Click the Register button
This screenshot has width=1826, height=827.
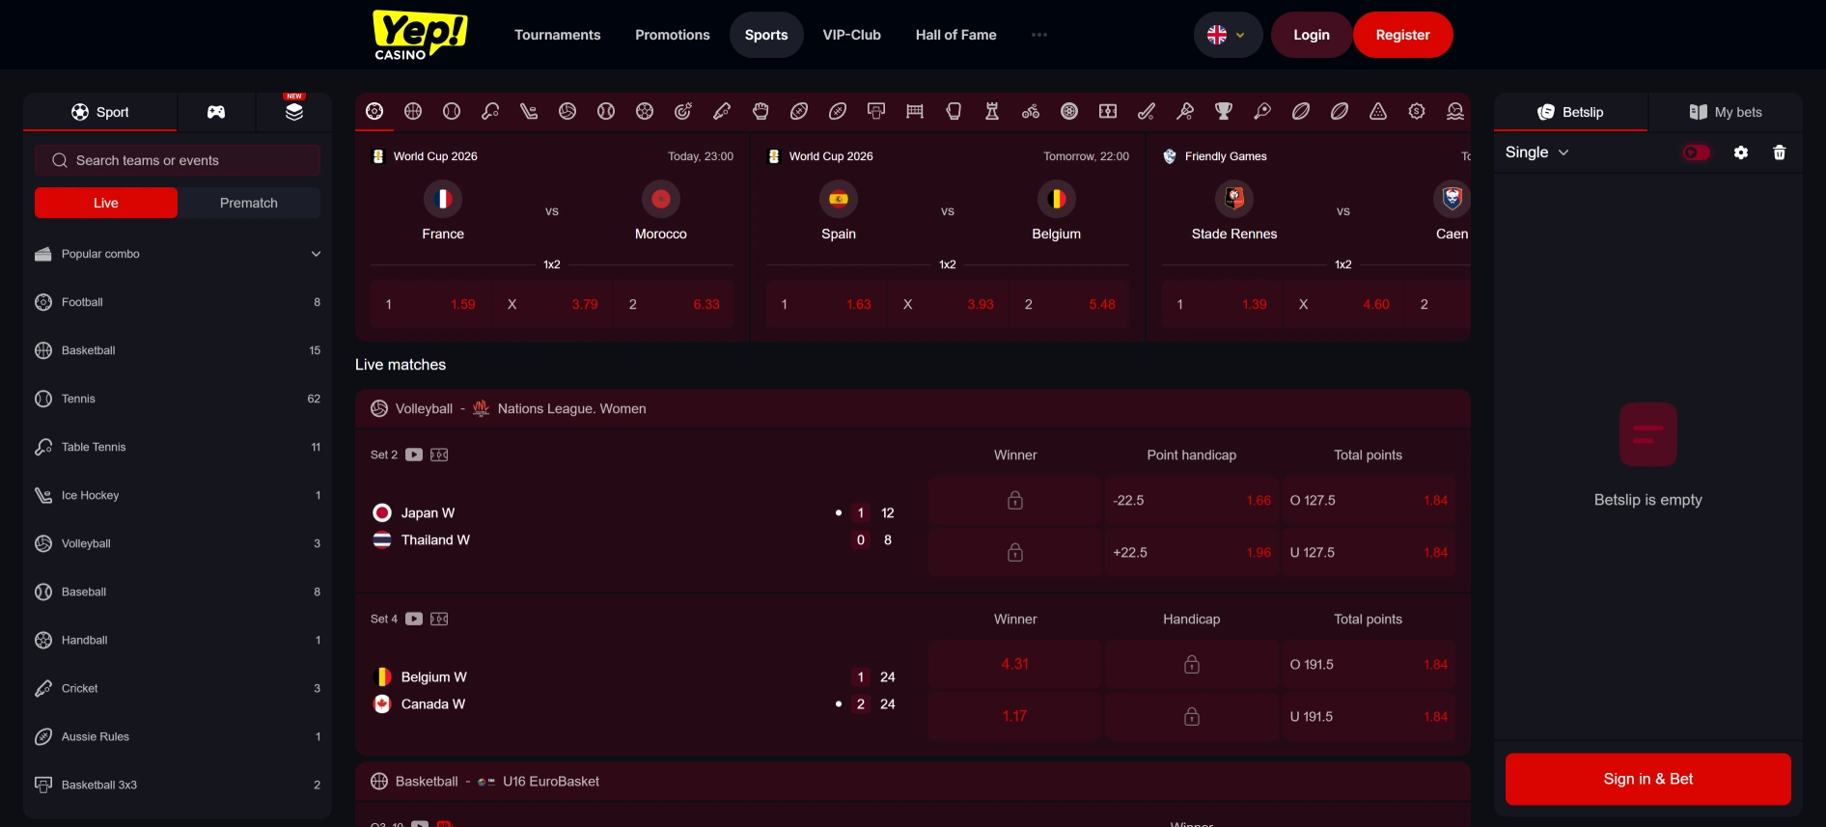(x=1403, y=35)
